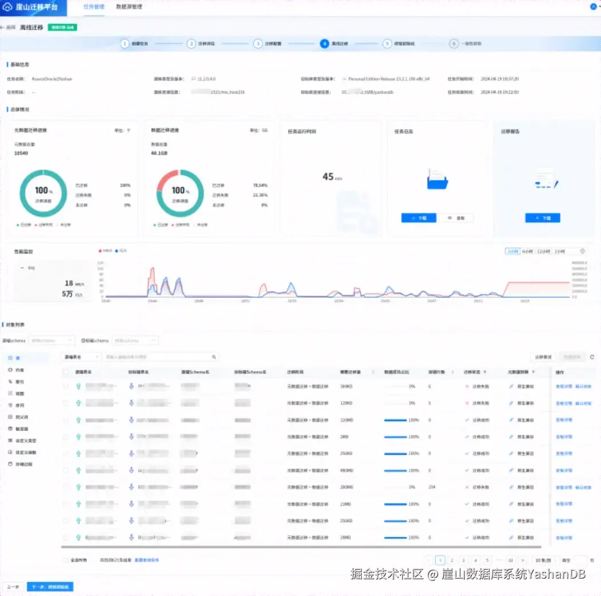Open the 目标端schema dropdown
601x596 pixels.
(x=135, y=340)
